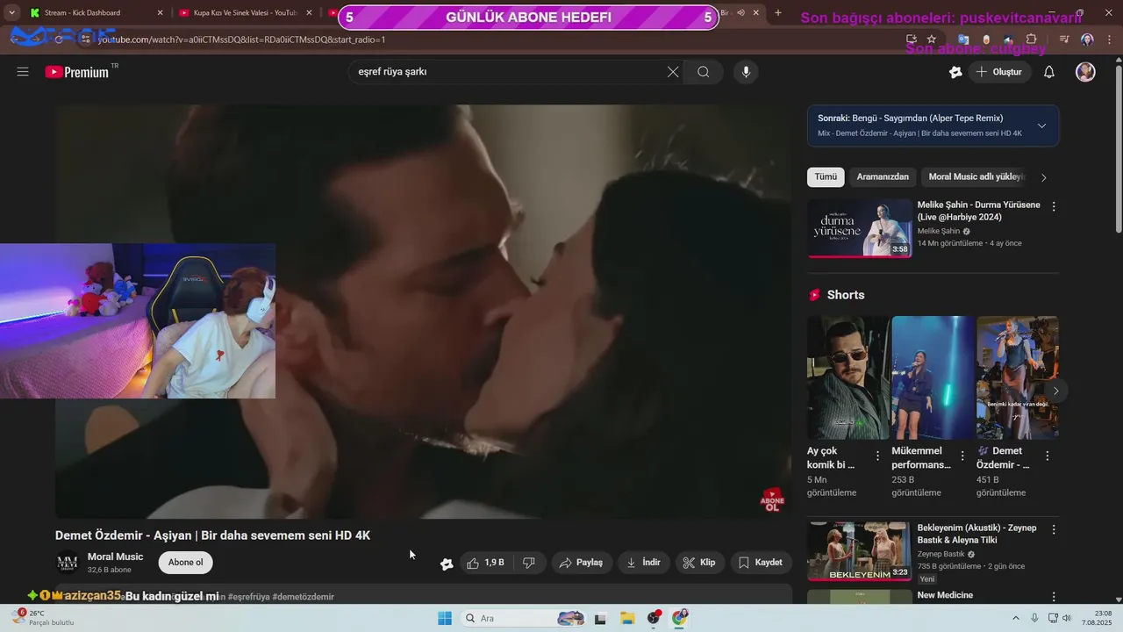Select the Tümü filter chip

tap(826, 177)
